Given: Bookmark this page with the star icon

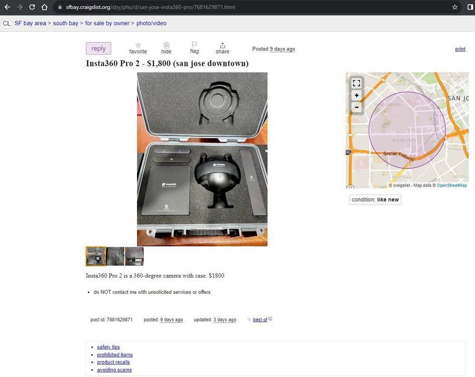Looking at the screenshot, I should tap(455, 7).
